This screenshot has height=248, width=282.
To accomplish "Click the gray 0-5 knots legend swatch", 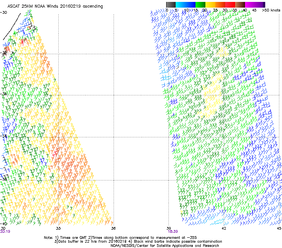I will 171,5.
